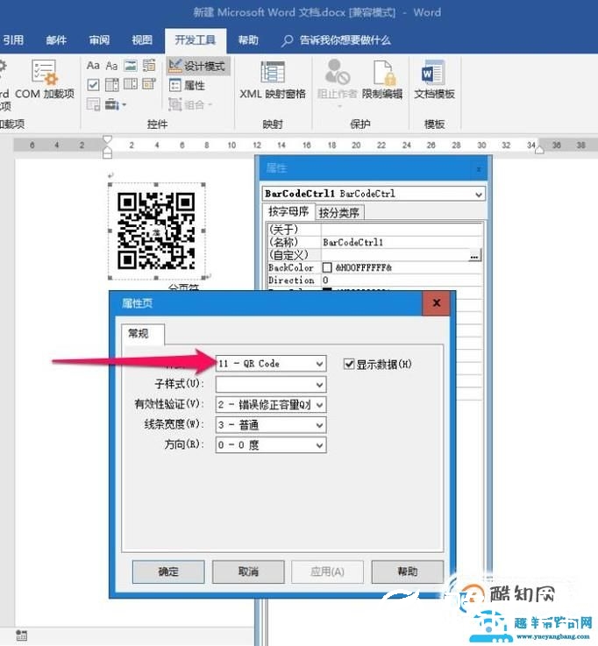
Task: Switch to the References (引用) tab
Action: point(13,40)
